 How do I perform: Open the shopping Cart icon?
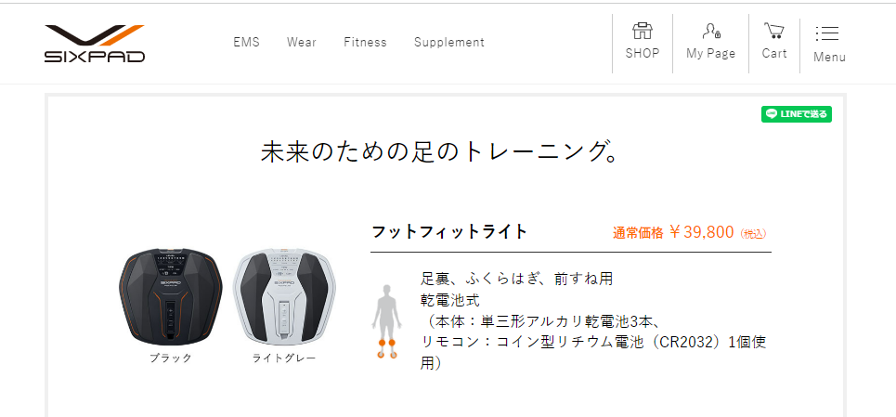[773, 31]
